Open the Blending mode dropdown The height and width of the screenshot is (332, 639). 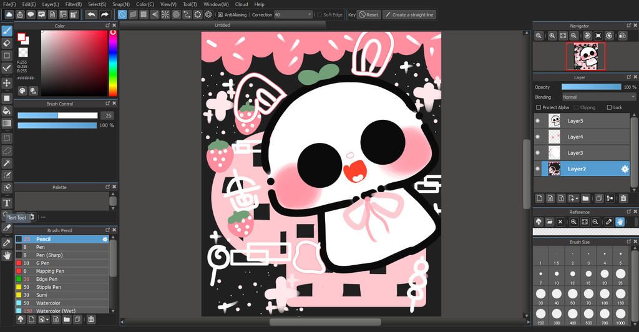tap(598, 97)
